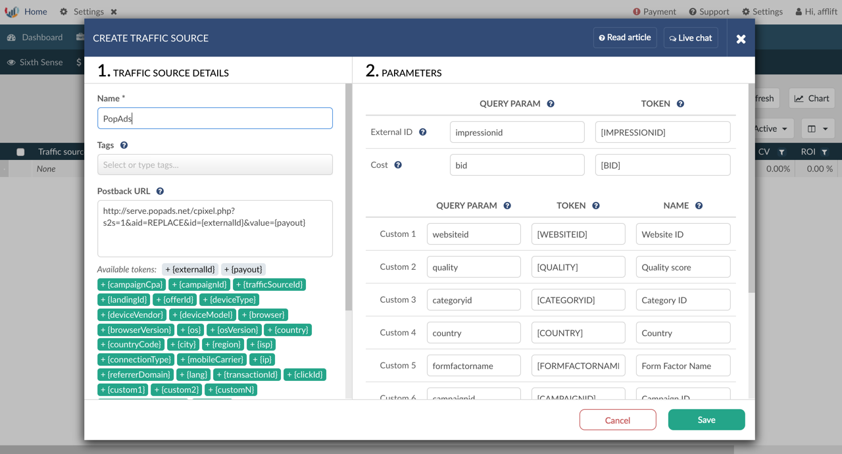
Task: Click the ROI column filter icon
Action: [x=824, y=152]
